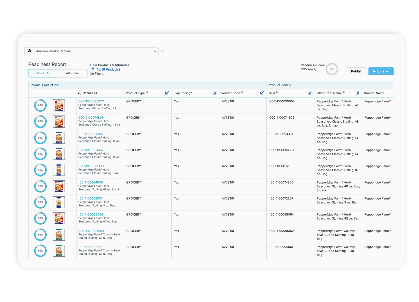Select the Internal Product Info group header
The image size is (419, 302).
[x=45, y=85]
